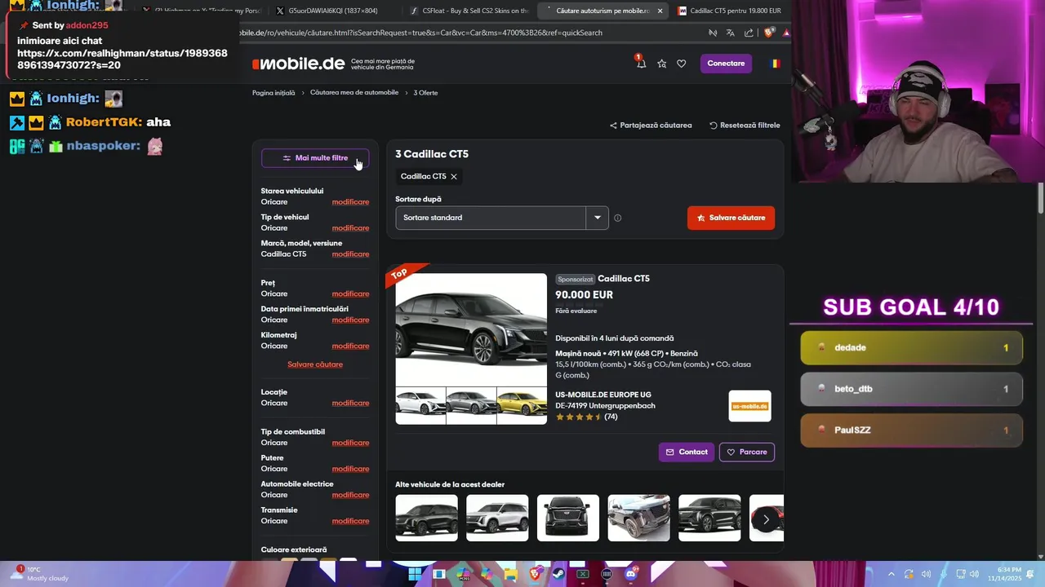Click the orange Salvare căutare button
The height and width of the screenshot is (587, 1045).
point(731,218)
